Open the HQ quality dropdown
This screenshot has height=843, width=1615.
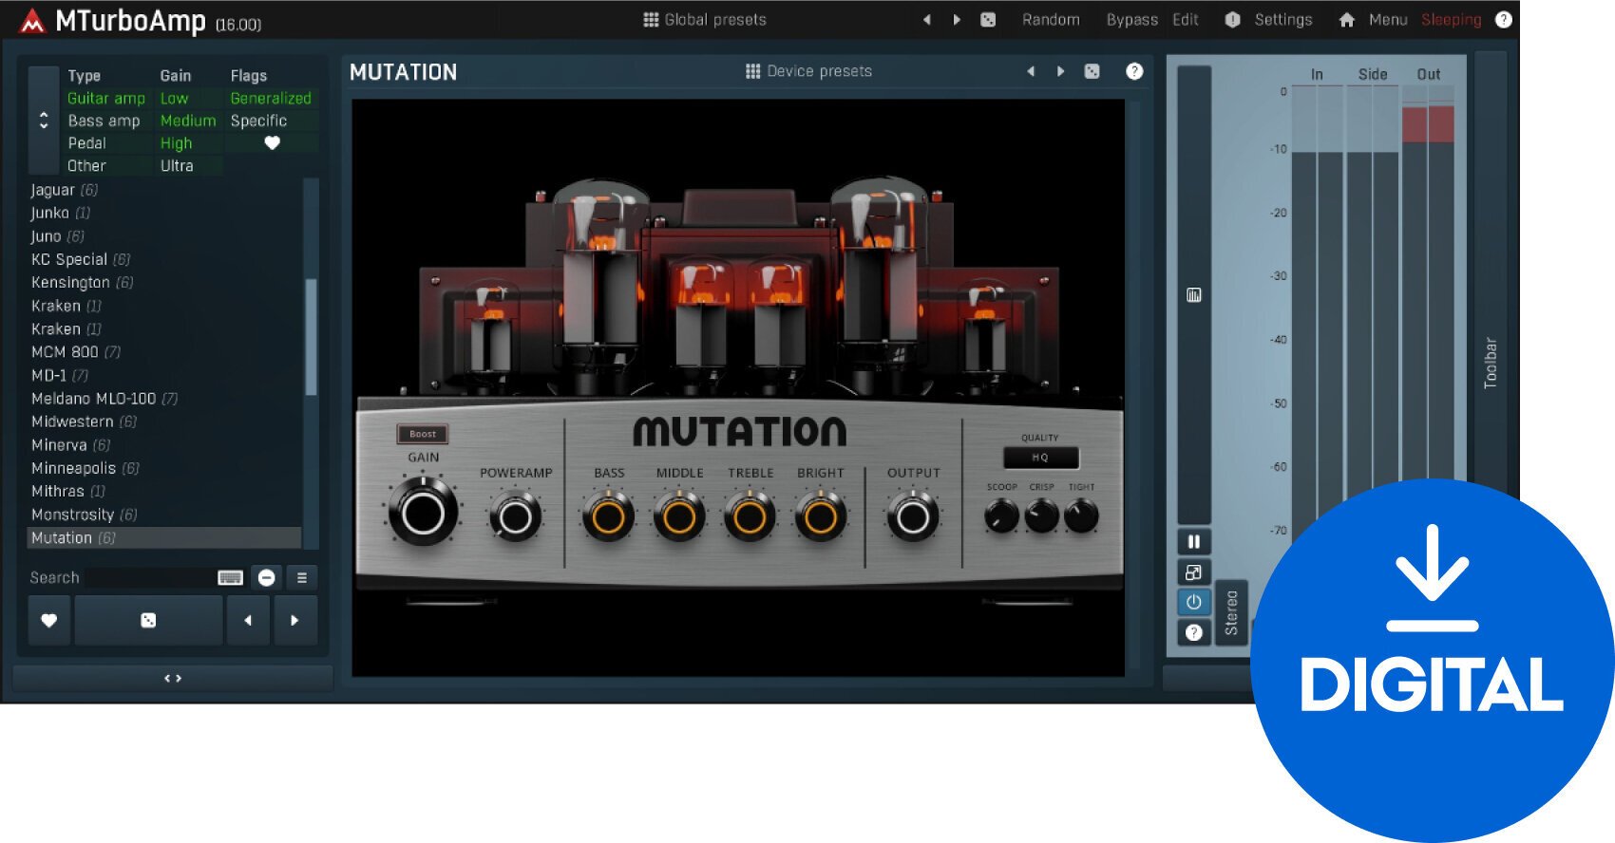(1040, 458)
